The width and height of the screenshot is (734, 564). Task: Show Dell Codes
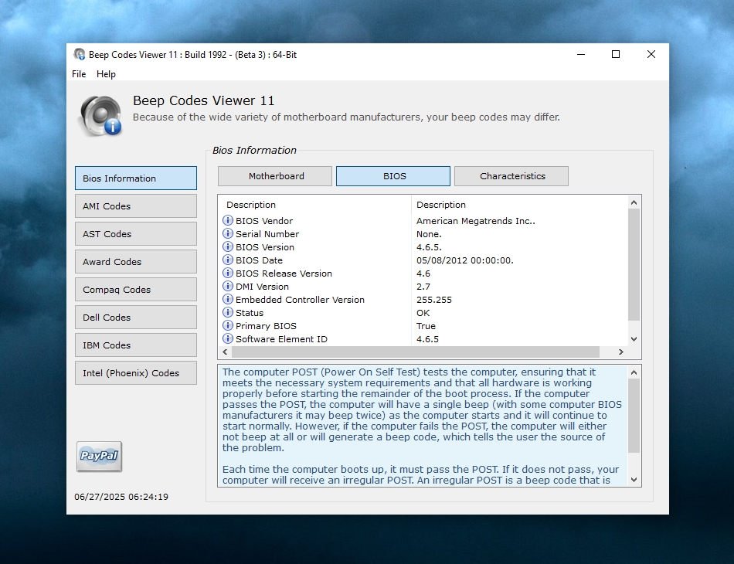(136, 318)
